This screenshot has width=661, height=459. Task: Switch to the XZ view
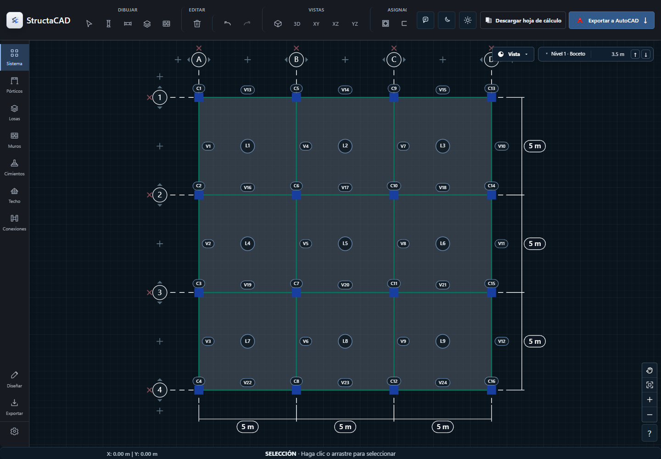point(336,24)
